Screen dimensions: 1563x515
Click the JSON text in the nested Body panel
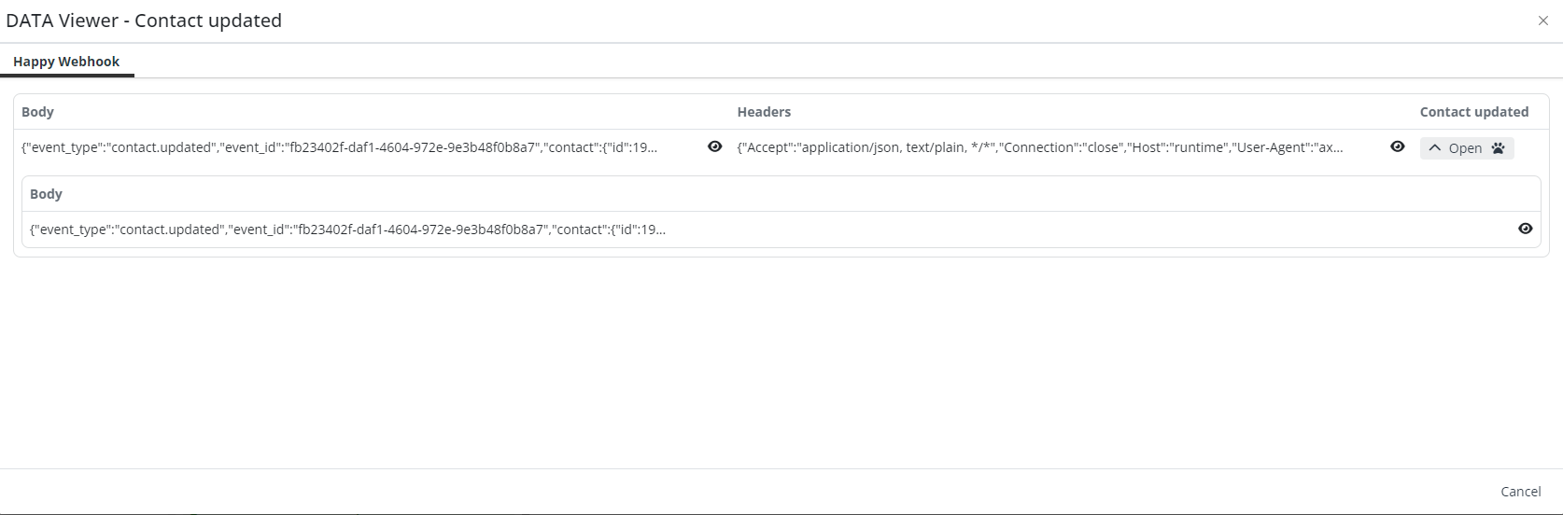point(347,230)
